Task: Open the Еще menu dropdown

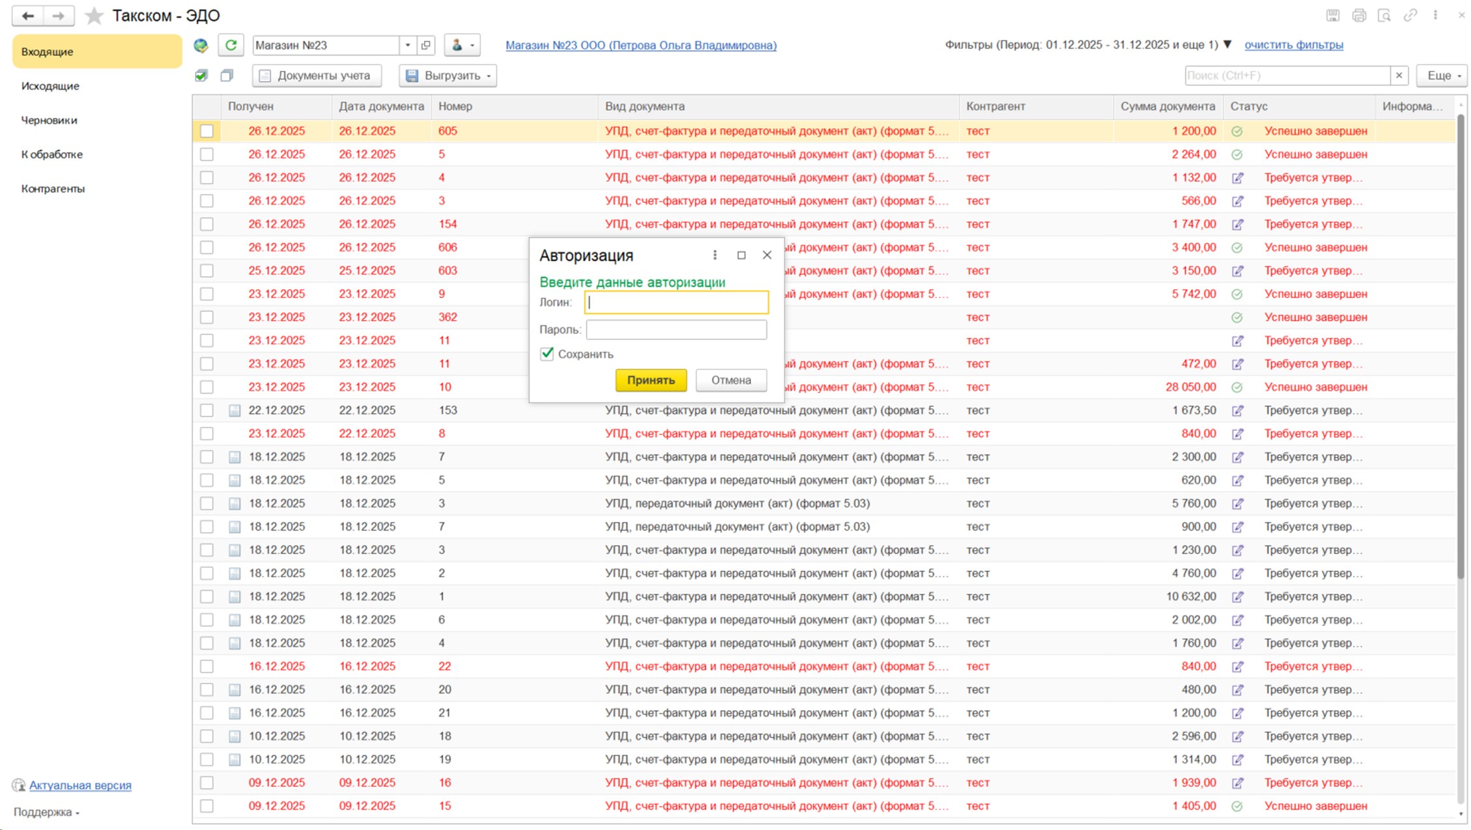Action: click(1442, 76)
